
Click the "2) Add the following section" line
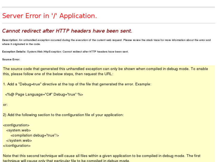63,115
